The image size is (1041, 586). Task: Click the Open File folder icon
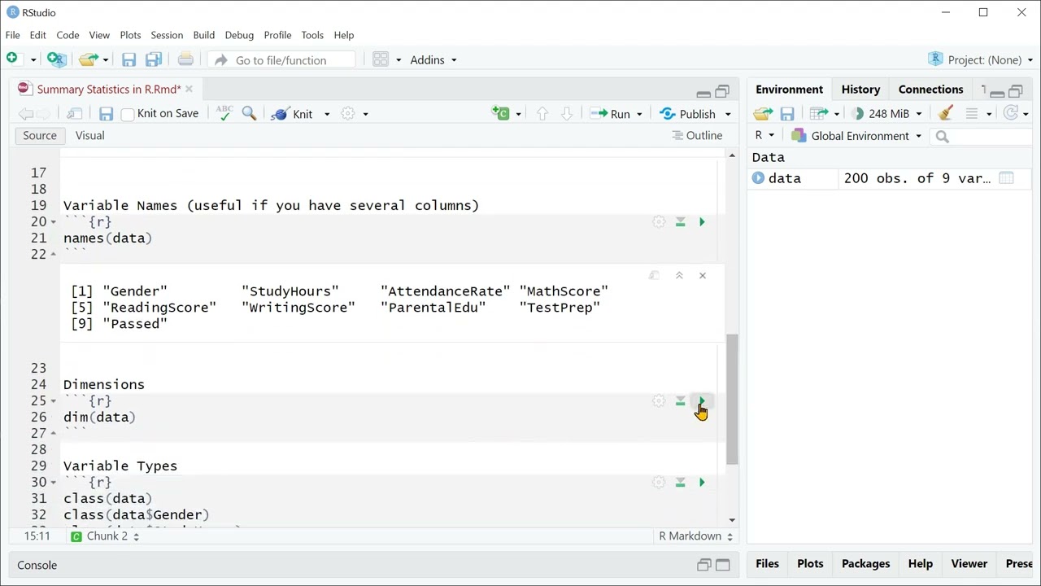(88, 59)
